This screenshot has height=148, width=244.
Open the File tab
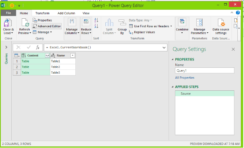[x=9, y=13]
